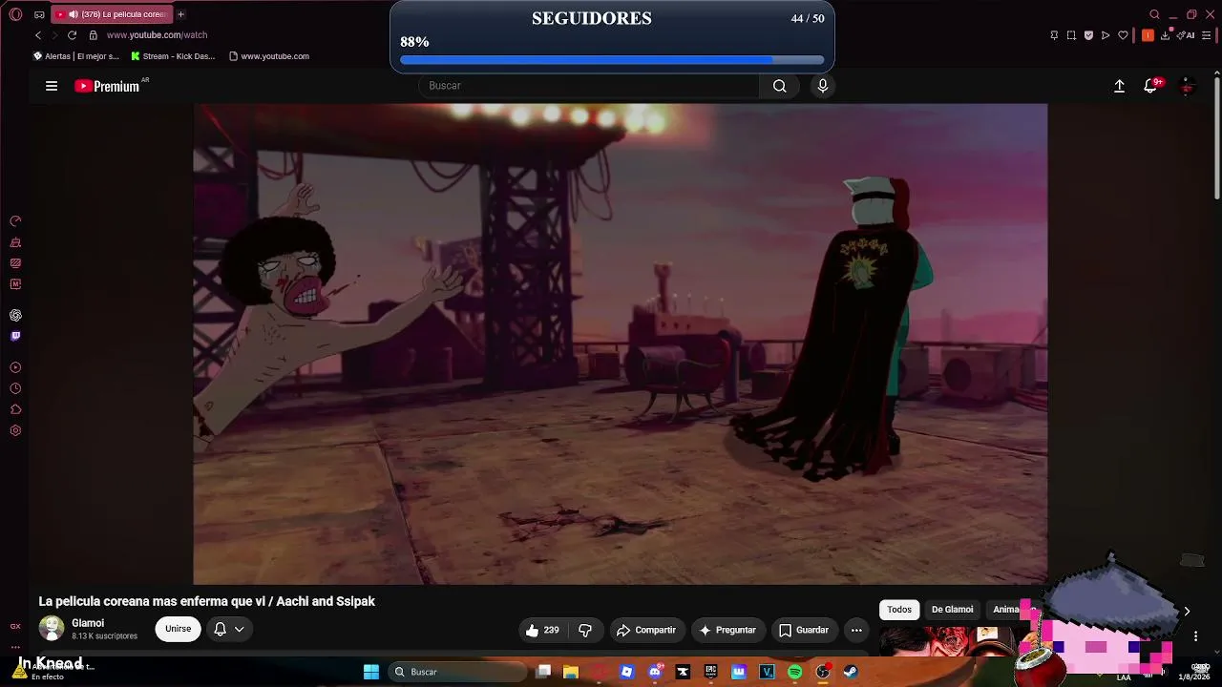Select the Todos filter chip
Viewport: 1222px width, 687px height.
point(899,610)
